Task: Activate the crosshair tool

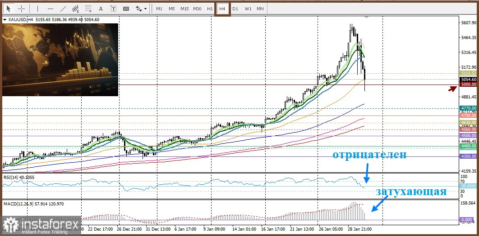Action: [21, 9]
